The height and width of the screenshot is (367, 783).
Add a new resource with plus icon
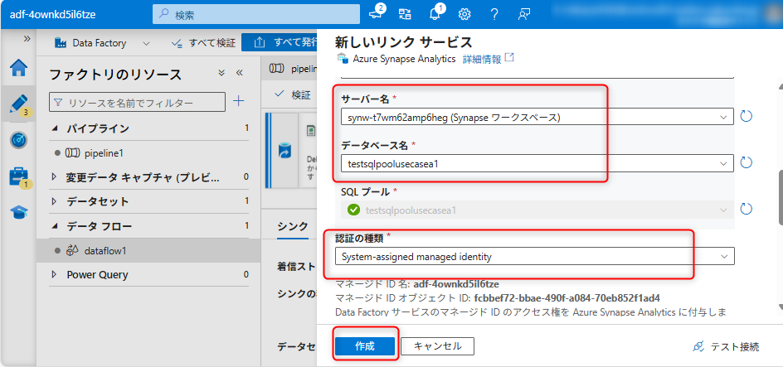[x=239, y=102]
